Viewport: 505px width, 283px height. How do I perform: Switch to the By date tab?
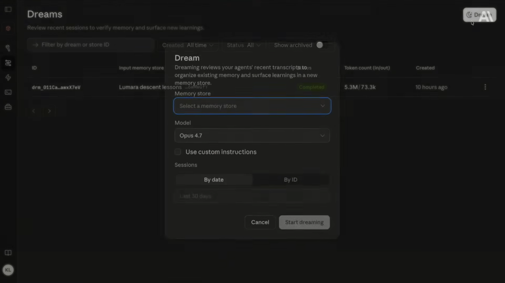coord(214,180)
